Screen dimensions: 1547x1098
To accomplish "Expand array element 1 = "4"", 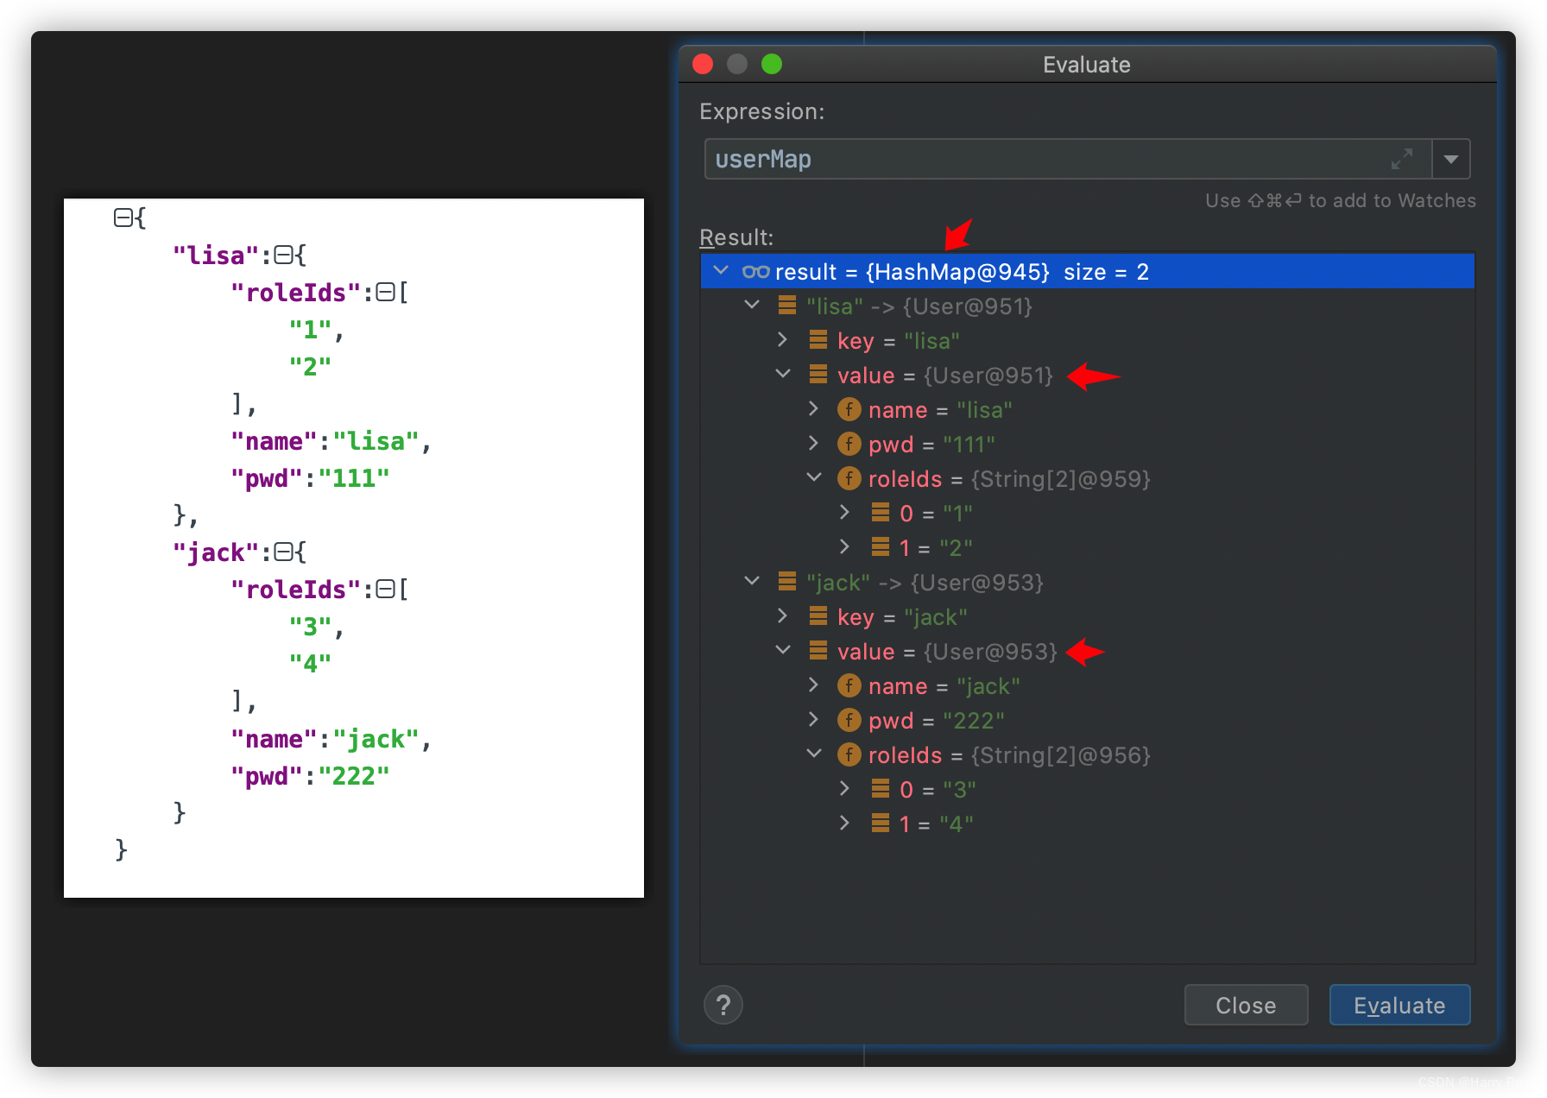I will [844, 823].
